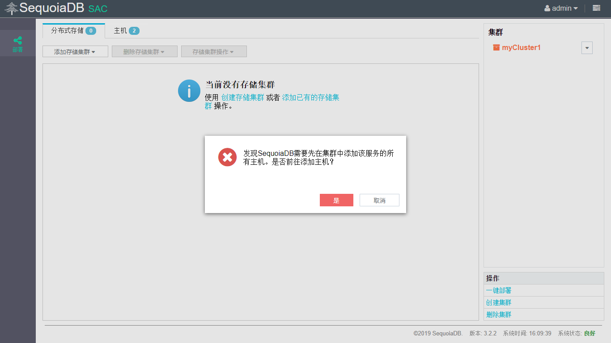The height and width of the screenshot is (343, 611).
Task: Click the 操作 panel header
Action: [544, 278]
